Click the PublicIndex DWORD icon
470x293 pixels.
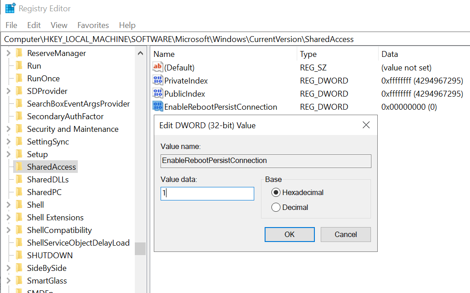click(x=158, y=93)
